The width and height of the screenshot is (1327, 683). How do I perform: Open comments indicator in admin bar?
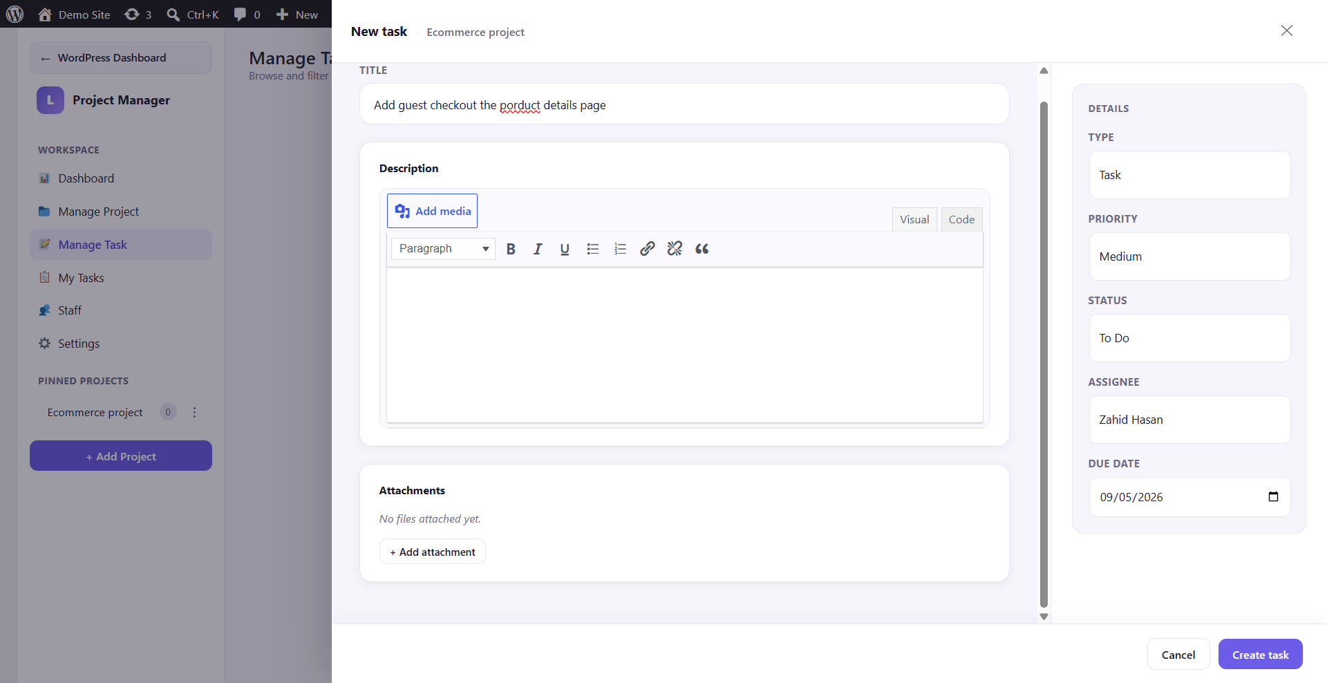[x=247, y=15]
